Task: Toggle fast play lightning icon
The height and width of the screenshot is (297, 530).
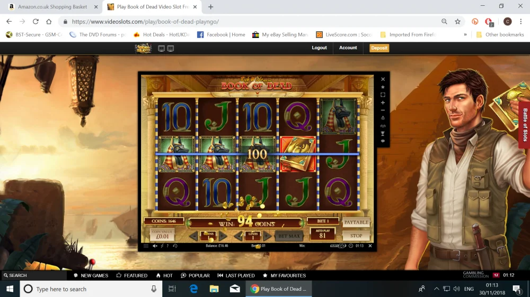Action: point(162,246)
